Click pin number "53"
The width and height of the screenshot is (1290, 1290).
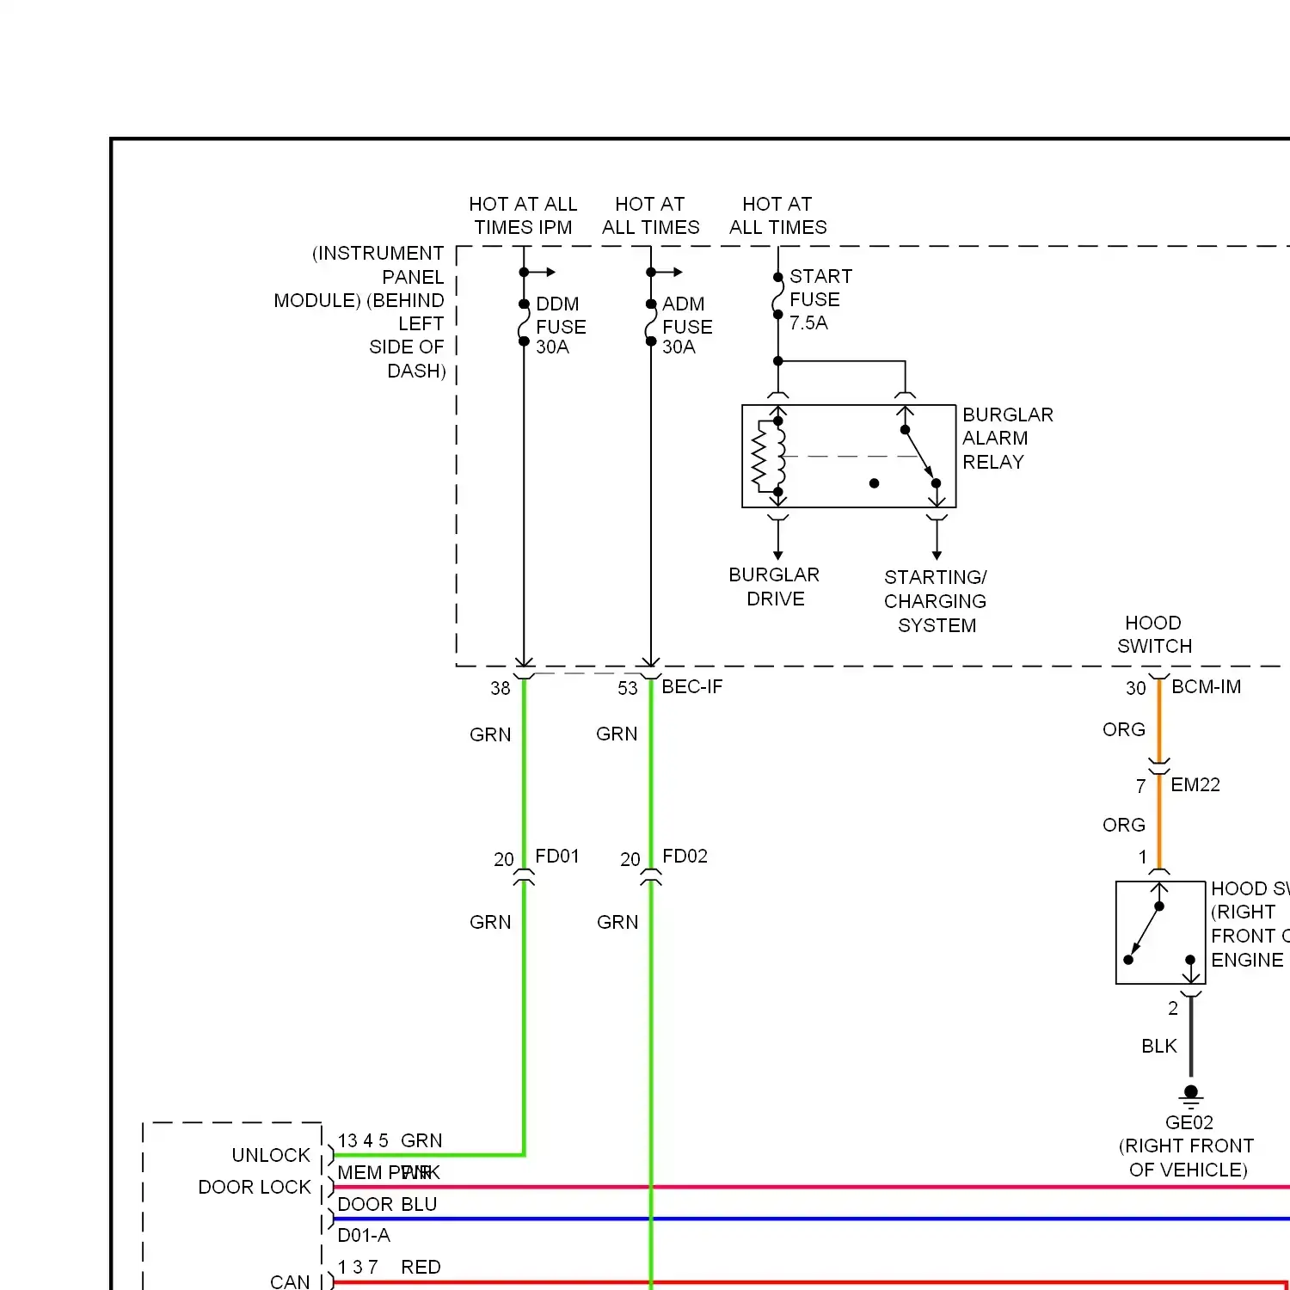628,688
